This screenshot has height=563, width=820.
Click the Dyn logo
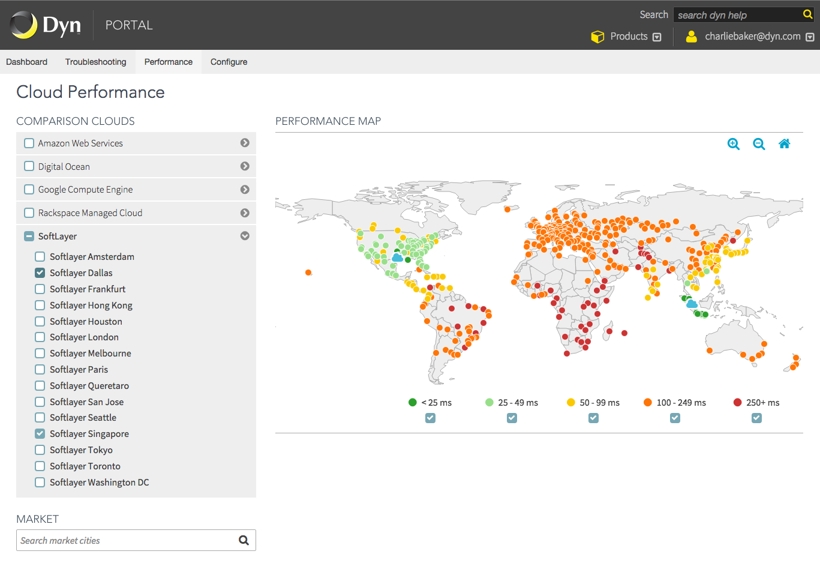click(46, 25)
